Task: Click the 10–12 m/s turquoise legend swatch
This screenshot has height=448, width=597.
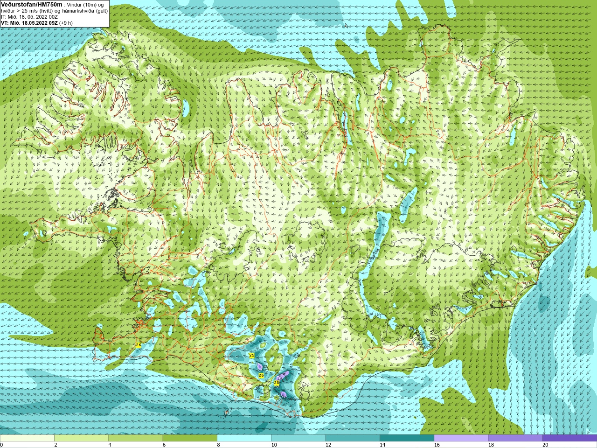Action: [298, 438]
